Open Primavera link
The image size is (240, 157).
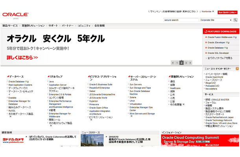click(94, 104)
